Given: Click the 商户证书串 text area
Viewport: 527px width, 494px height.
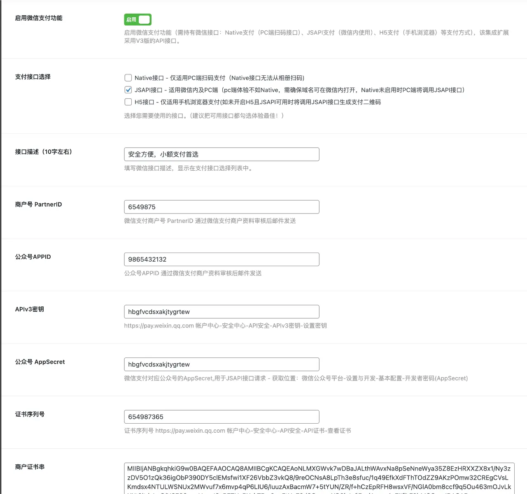Looking at the screenshot, I should (319, 478).
